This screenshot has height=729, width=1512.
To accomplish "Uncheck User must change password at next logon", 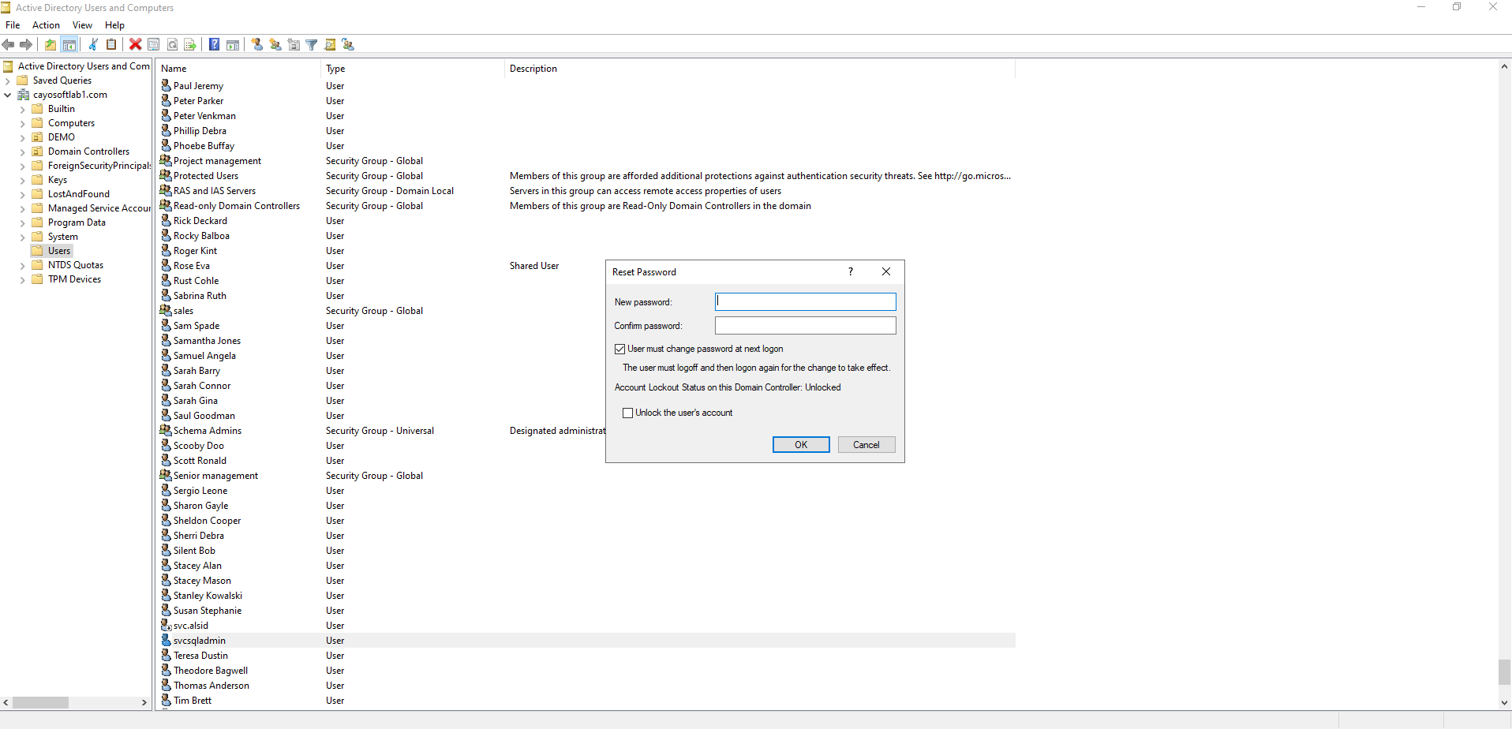I will tap(620, 349).
